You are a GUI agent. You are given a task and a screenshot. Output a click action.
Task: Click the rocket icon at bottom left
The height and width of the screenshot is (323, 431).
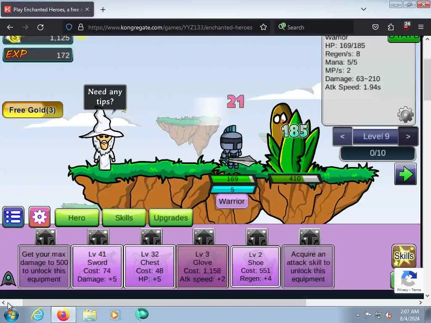pos(8,279)
